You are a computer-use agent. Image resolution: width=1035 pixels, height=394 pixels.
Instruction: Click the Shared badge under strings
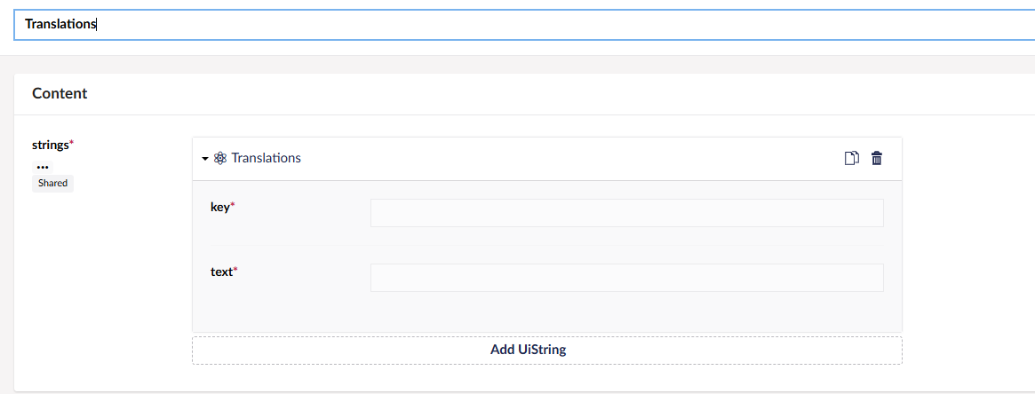pyautogui.click(x=52, y=184)
